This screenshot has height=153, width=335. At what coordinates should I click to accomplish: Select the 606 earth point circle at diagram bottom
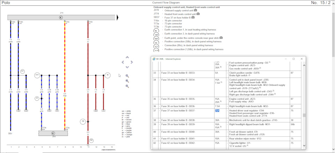(91, 140)
